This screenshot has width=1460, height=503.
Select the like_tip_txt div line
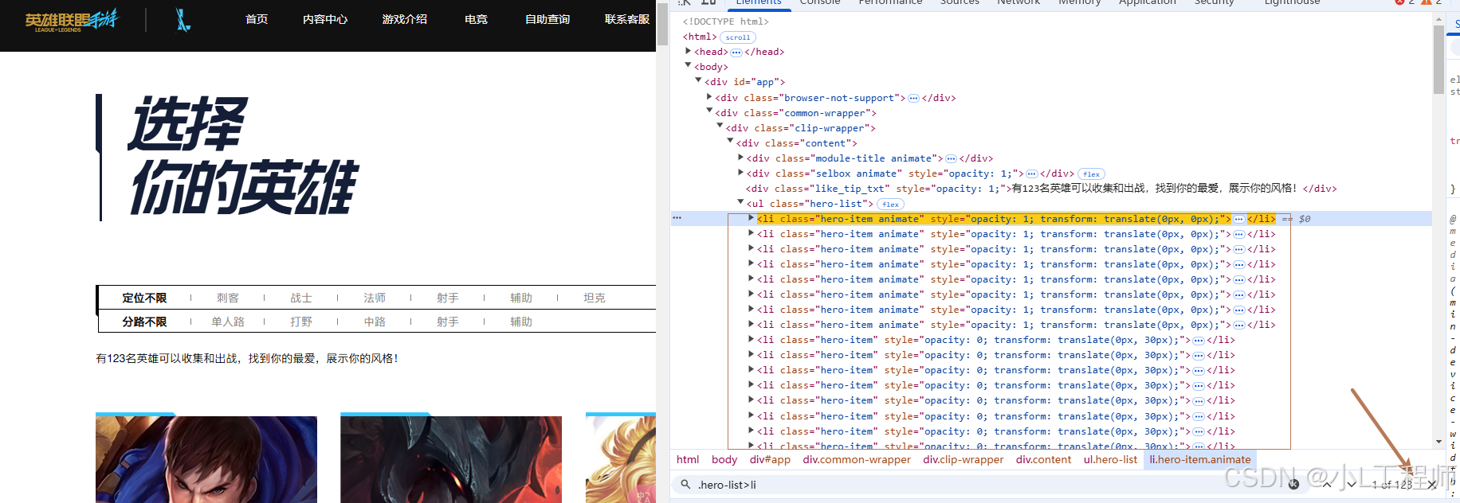pyautogui.click(x=1041, y=189)
